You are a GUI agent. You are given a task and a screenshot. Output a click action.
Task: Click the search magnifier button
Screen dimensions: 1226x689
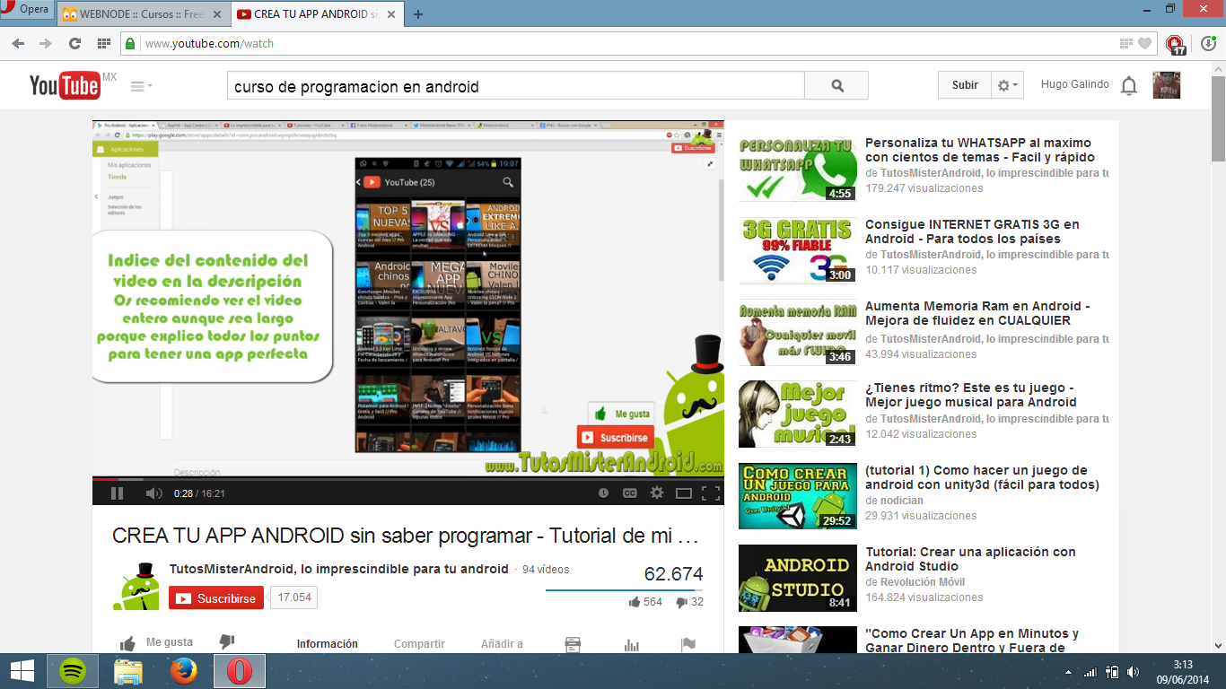pyautogui.click(x=836, y=86)
